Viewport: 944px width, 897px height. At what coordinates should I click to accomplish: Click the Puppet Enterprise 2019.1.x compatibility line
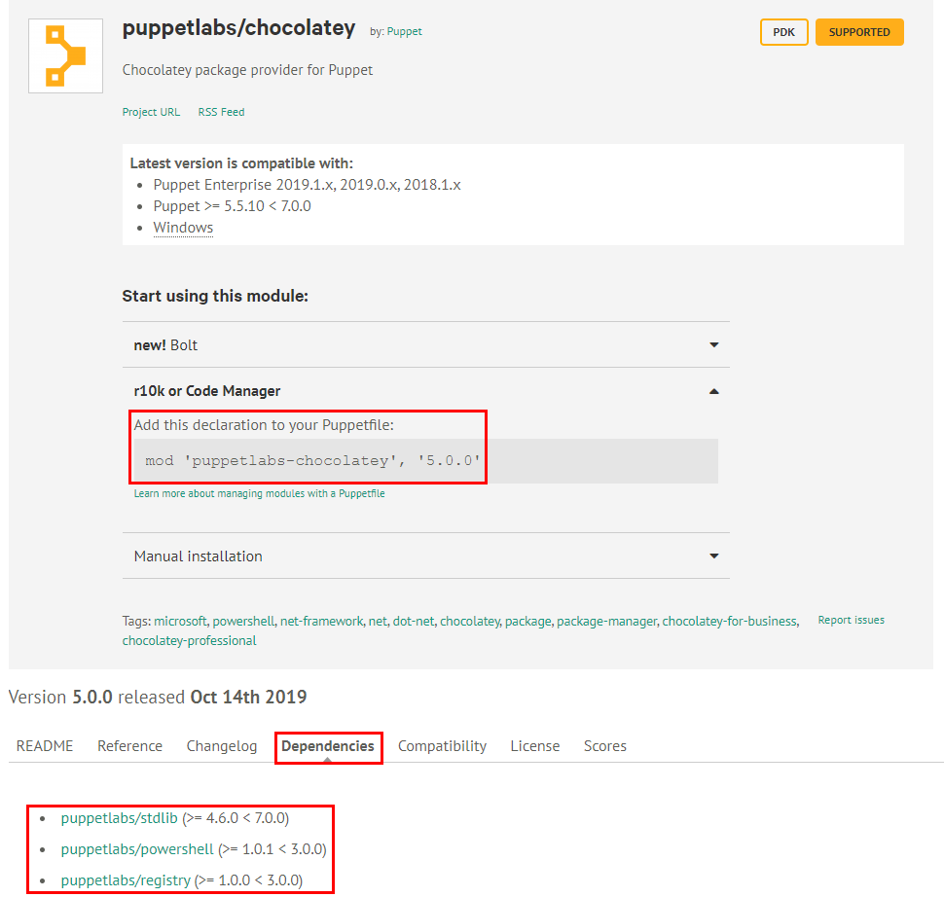click(307, 185)
